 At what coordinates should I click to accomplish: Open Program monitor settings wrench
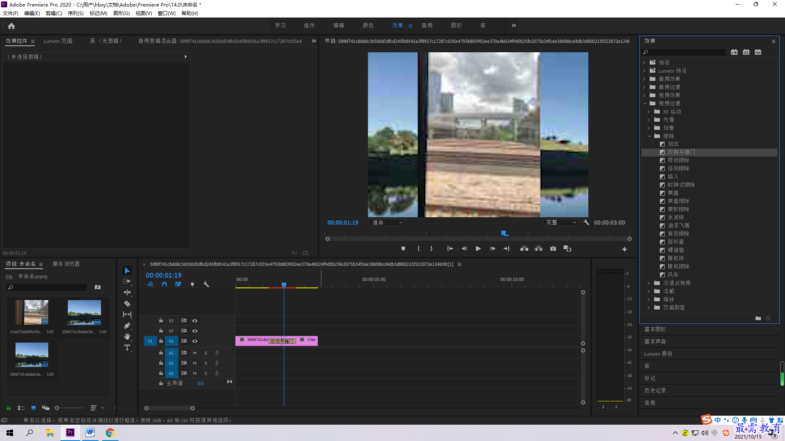586,223
